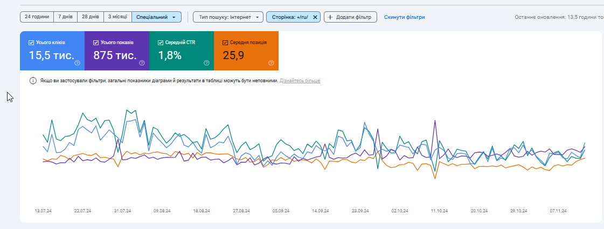The height and width of the screenshot is (229, 604).
Task: Expand the Тип пошуку: Інтернет dropdown
Action: [x=228, y=17]
